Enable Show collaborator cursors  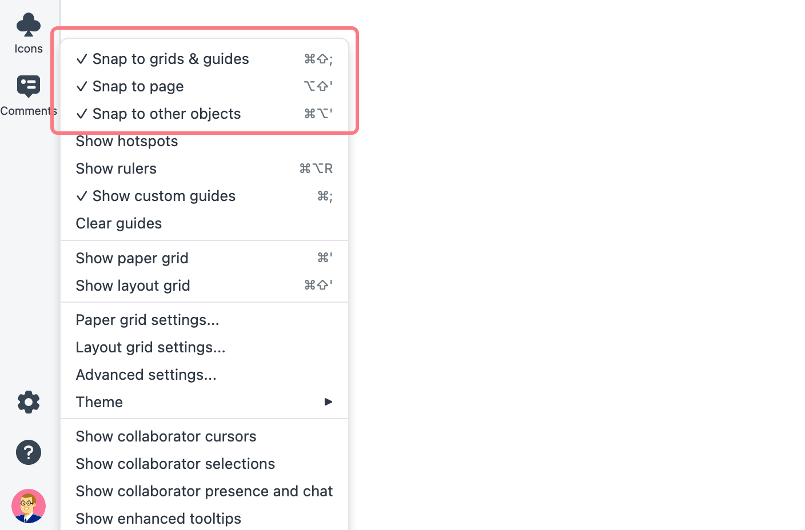point(204,436)
